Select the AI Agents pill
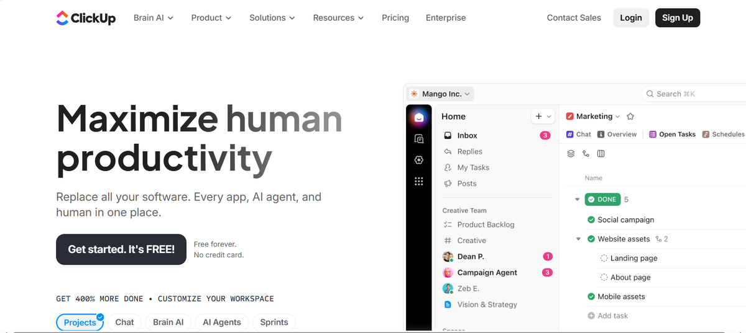 point(222,322)
